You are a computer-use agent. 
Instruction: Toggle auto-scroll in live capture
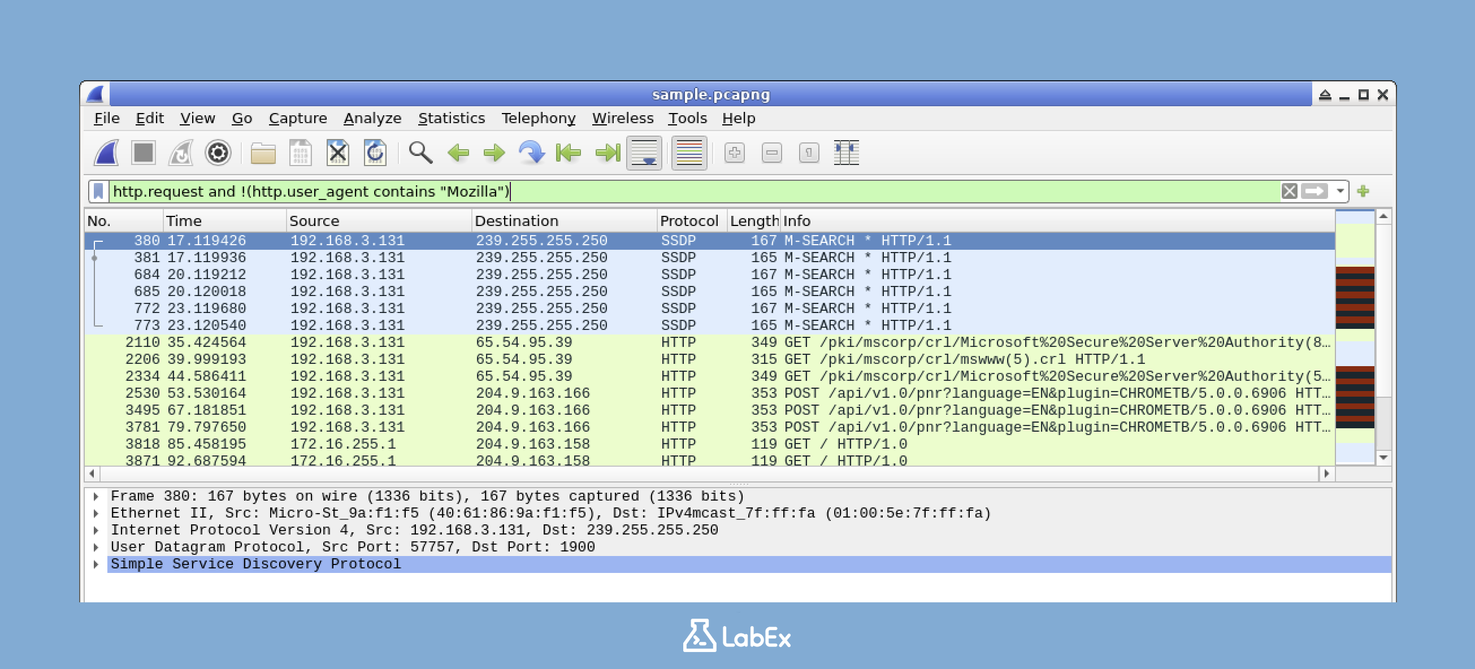click(645, 153)
